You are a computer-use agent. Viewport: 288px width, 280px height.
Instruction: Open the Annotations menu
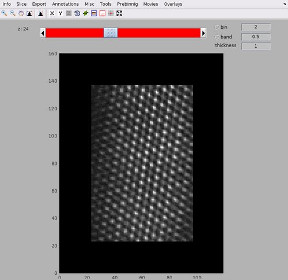point(66,4)
